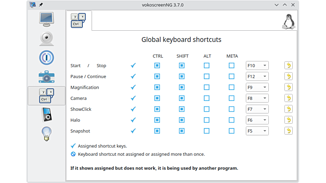Viewport: 326px width, 183px height.
Task: Open the keyboard shortcuts section in sidebar
Action: pyautogui.click(x=46, y=96)
